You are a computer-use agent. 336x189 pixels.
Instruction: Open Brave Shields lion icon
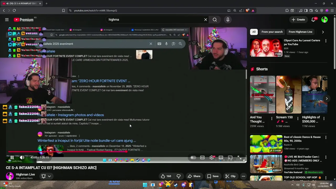point(247,10)
